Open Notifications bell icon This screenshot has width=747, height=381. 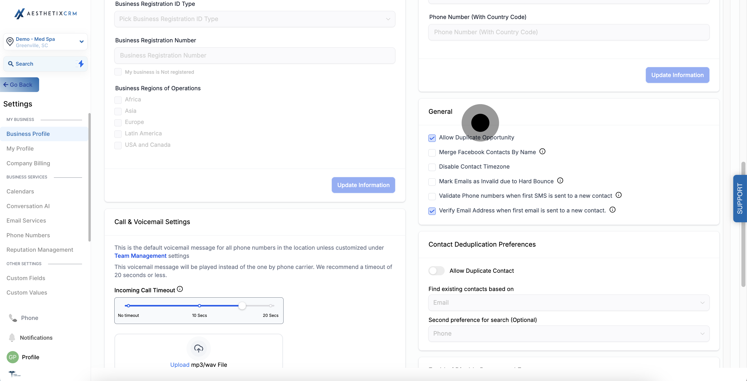tap(12, 338)
